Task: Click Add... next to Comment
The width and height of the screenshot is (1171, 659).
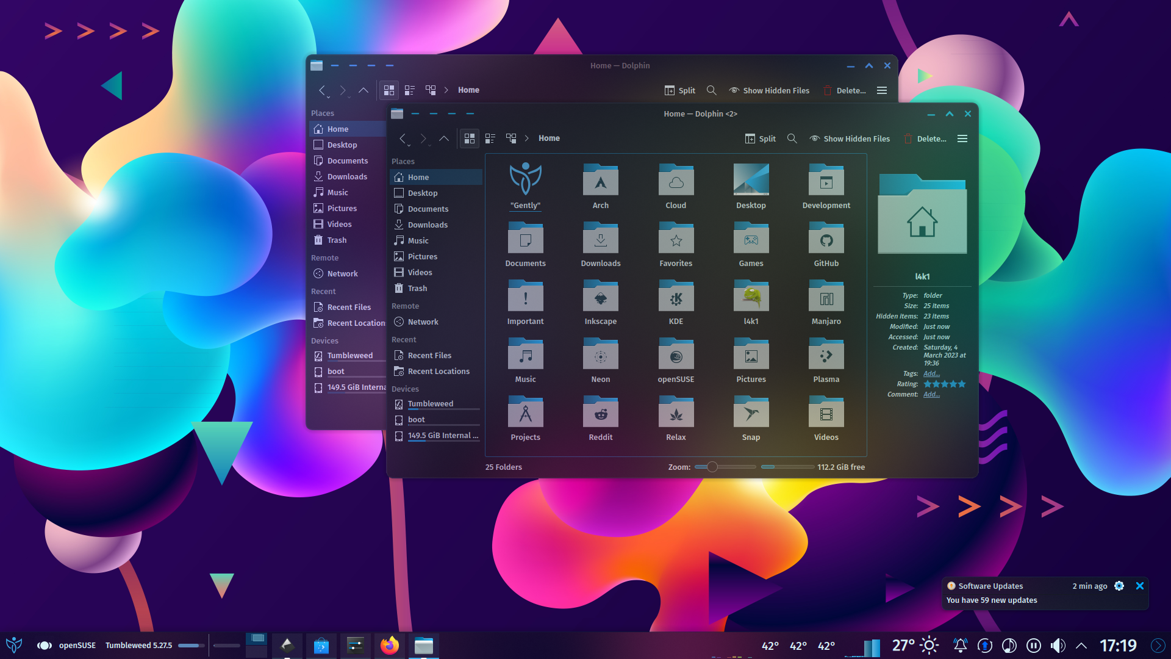Action: point(931,394)
